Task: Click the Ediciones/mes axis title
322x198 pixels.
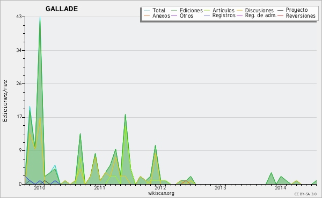Action: click(x=5, y=101)
